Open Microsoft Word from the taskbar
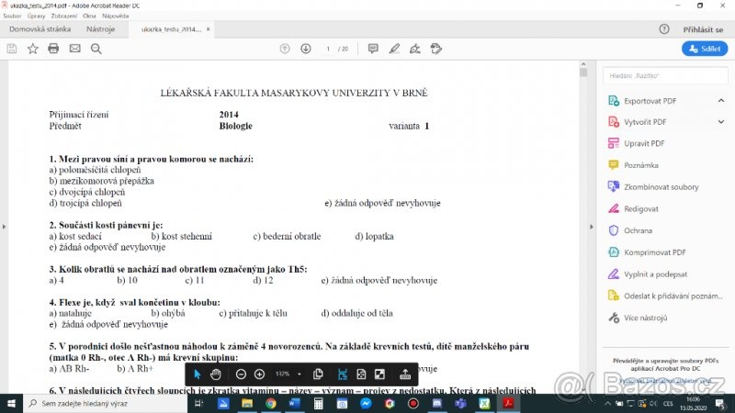Viewport: 735px width, 413px height. [294, 403]
